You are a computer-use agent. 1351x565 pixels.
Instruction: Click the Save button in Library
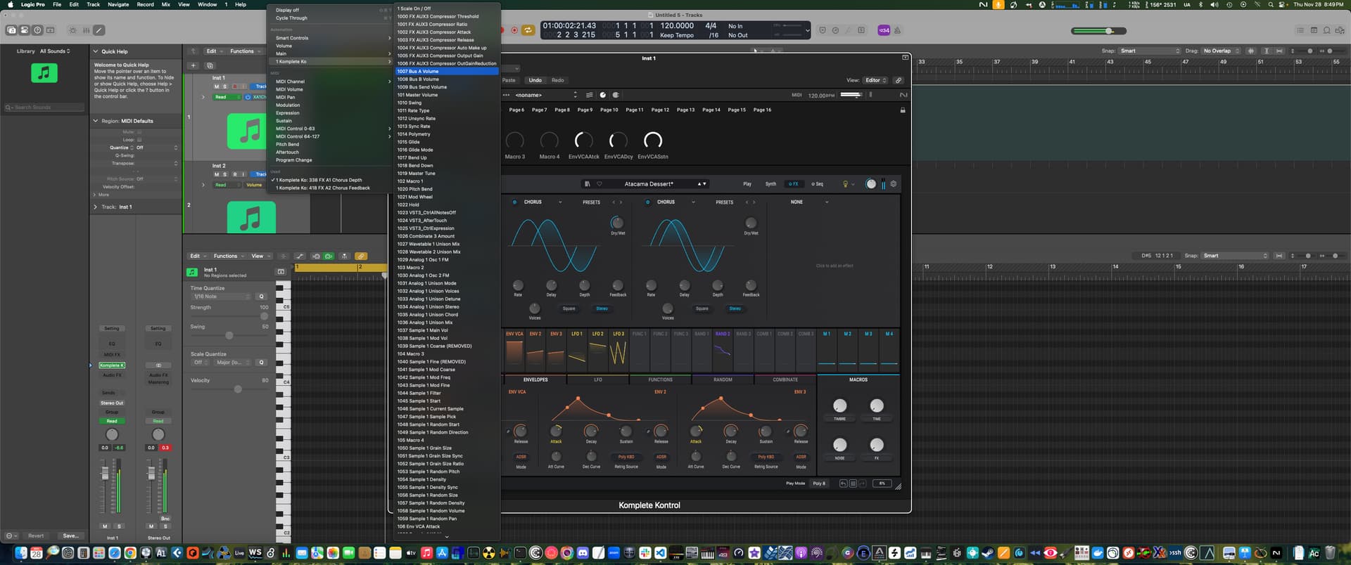pos(70,535)
